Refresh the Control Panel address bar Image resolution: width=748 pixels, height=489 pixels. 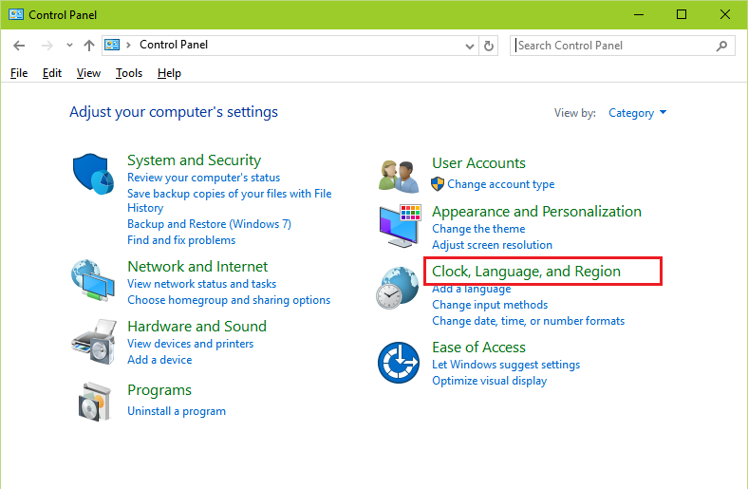pos(489,46)
